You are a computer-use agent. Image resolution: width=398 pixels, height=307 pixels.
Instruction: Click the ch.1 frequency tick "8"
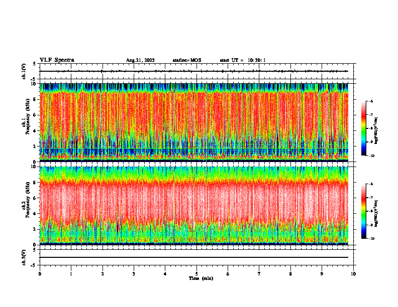(x=35, y=99)
